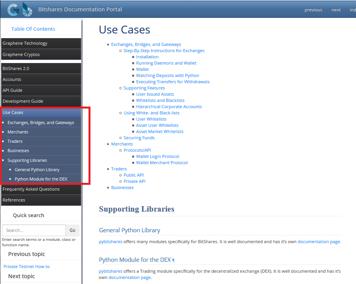Screen dimensions: 356x284
Task: Open Development Guide sidebar item
Action: pos(41,101)
